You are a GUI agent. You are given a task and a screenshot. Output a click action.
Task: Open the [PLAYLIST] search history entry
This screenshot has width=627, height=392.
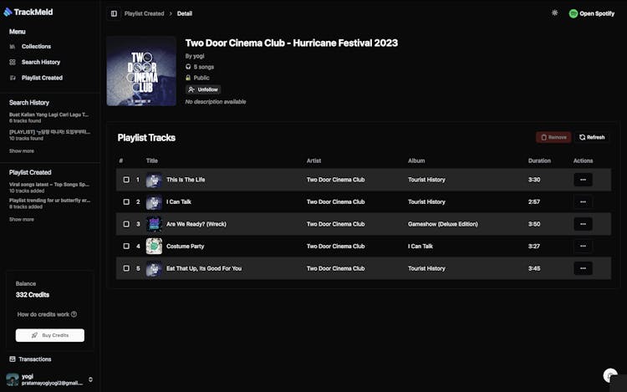pyautogui.click(x=49, y=135)
